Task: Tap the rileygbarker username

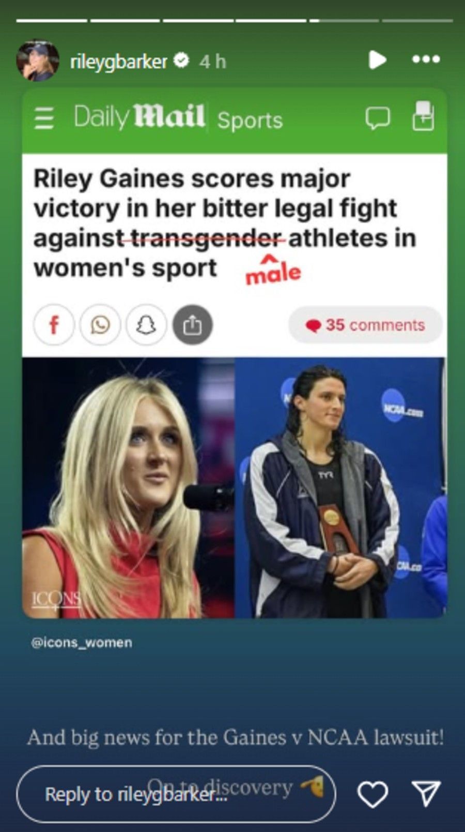Action: tap(118, 62)
